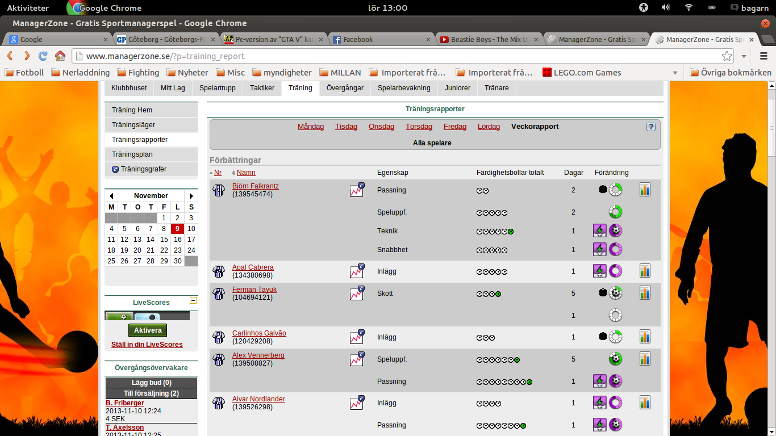This screenshot has height=436, width=776.
Task: Click Ställ in din LiveScores link
Action: click(x=147, y=345)
